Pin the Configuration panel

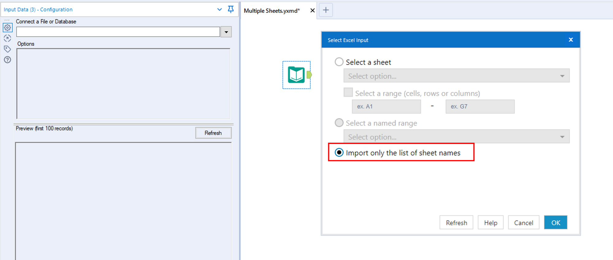click(x=231, y=9)
